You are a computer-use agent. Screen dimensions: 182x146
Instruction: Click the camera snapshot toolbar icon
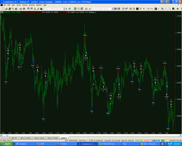point(131,9)
